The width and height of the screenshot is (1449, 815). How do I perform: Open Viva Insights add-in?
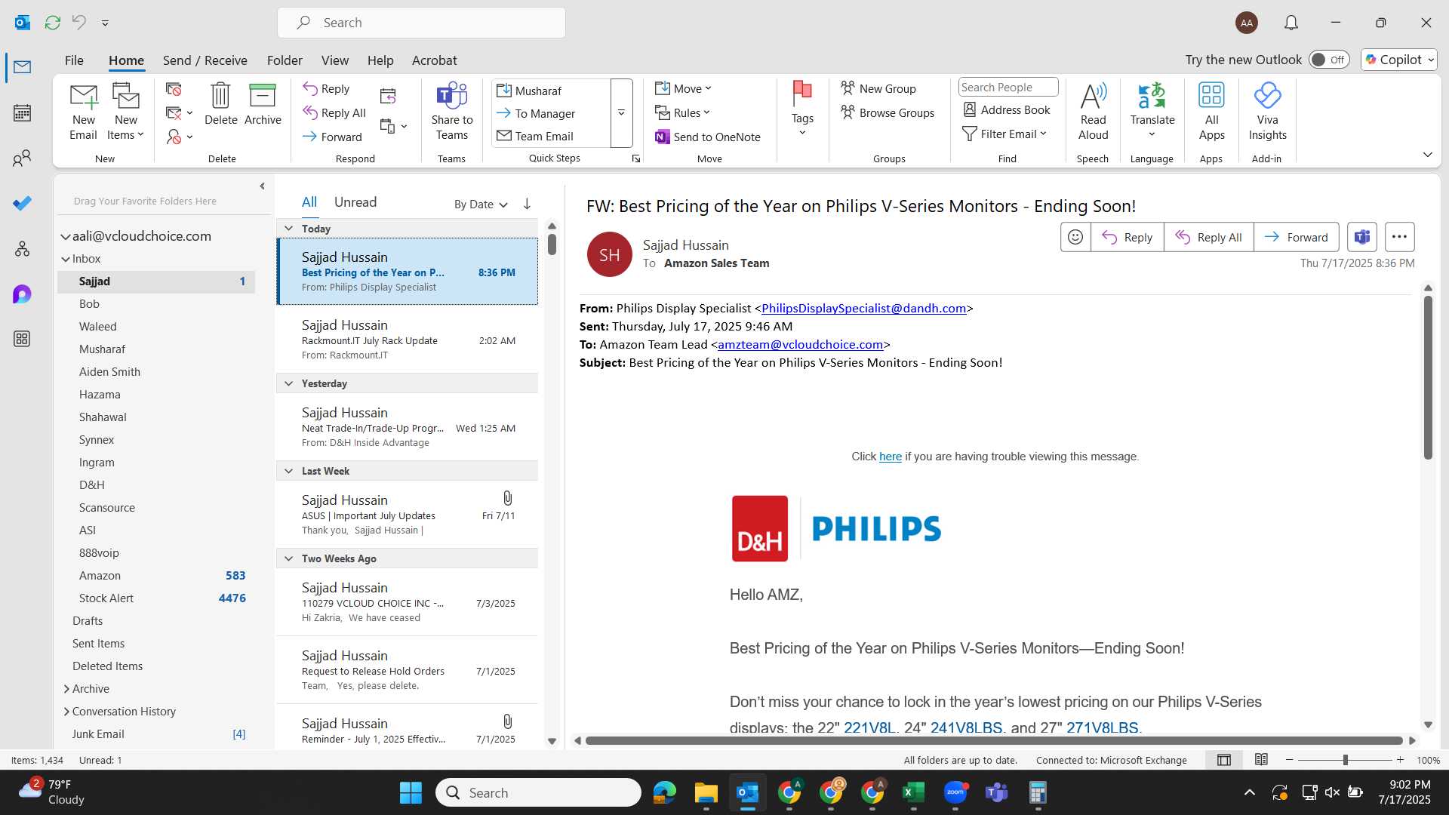click(1267, 111)
